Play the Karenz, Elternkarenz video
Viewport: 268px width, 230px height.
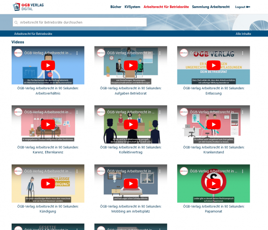48,125
